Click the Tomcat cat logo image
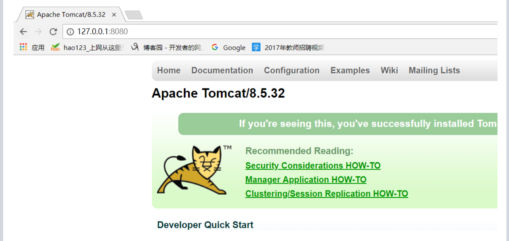This screenshot has height=241, width=509. [x=194, y=170]
